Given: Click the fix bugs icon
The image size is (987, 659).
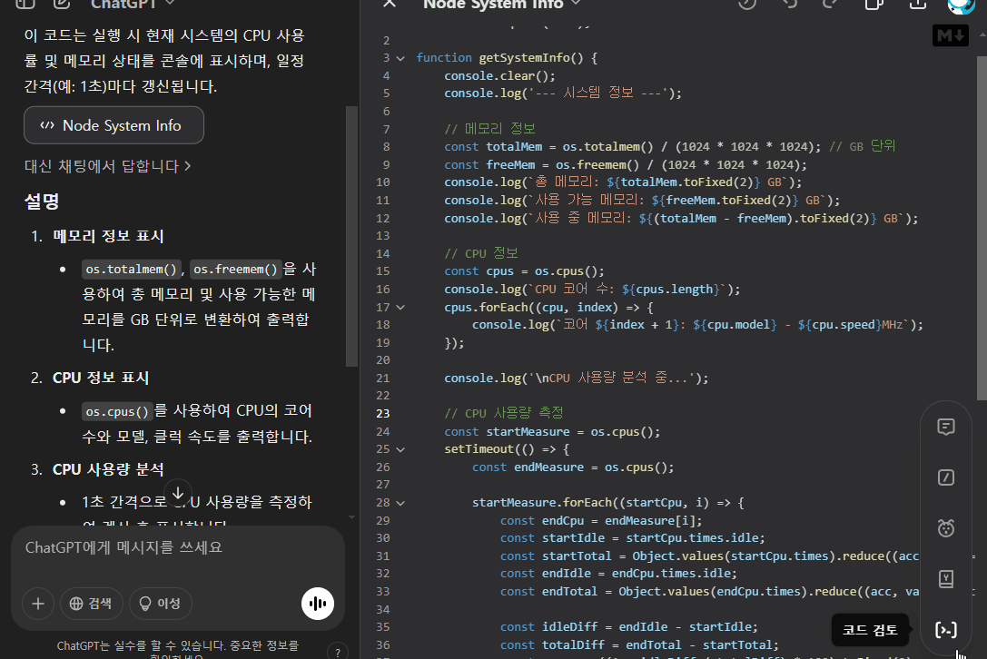Looking at the screenshot, I should pyautogui.click(x=946, y=527).
